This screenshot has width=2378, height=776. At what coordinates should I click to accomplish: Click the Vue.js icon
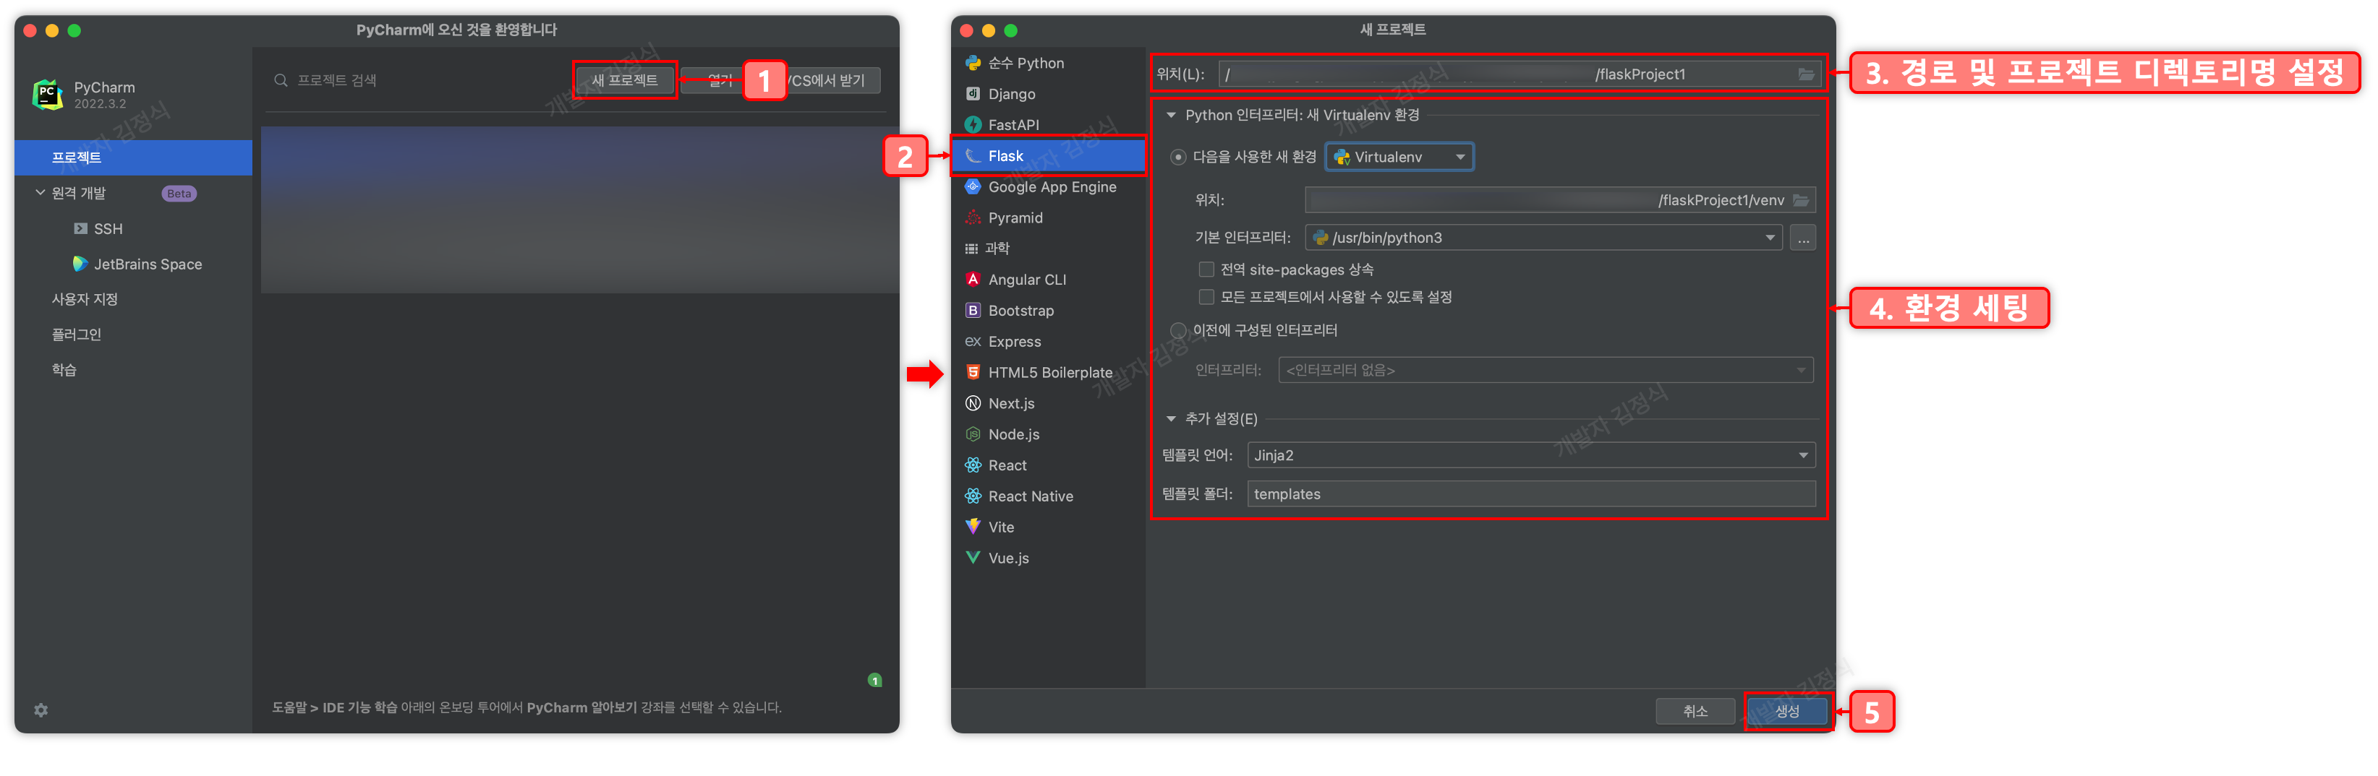(973, 557)
